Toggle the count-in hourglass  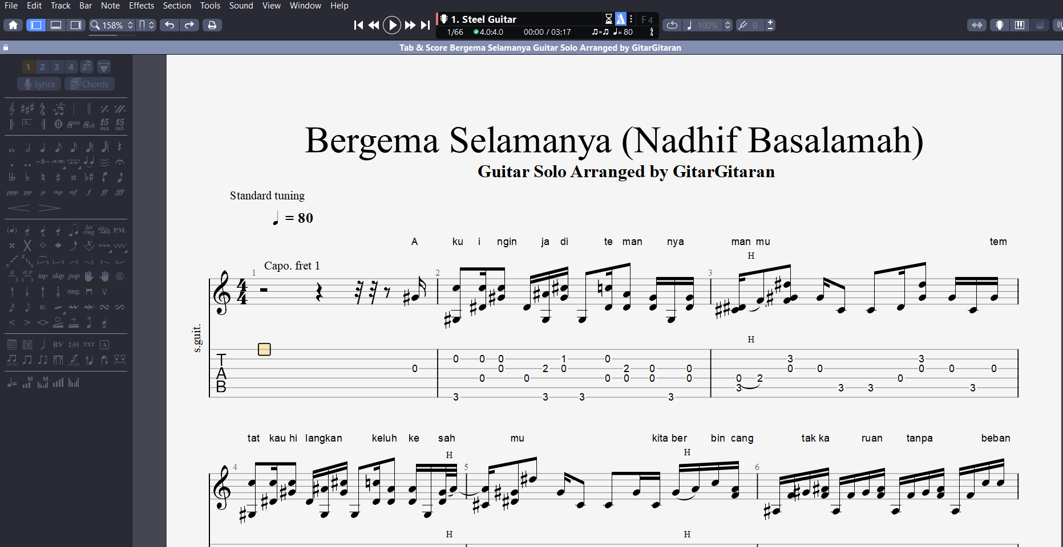608,19
